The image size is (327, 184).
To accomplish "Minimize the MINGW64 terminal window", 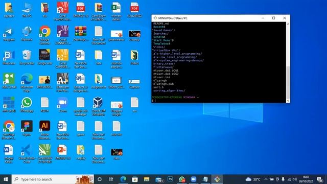I will [x=263, y=18].
